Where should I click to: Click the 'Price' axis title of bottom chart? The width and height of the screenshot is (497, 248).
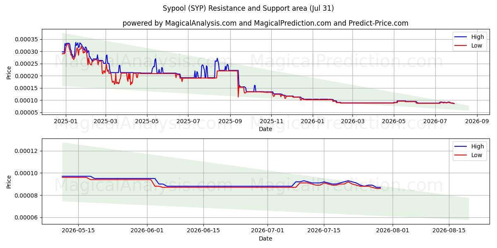[x=9, y=182]
